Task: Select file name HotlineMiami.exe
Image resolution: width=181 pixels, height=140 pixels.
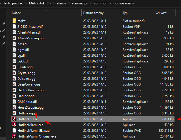Action: click(30, 125)
